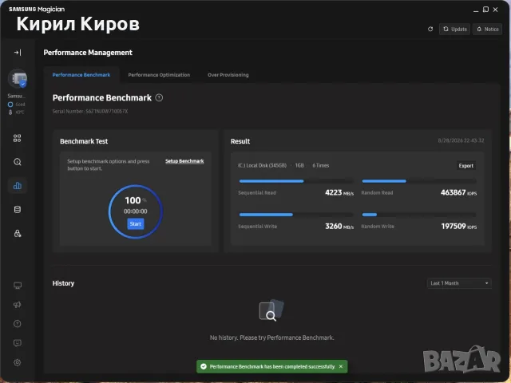Image resolution: width=511 pixels, height=383 pixels.
Task: Click the Sequential Read progress bar
Action: tap(296, 181)
